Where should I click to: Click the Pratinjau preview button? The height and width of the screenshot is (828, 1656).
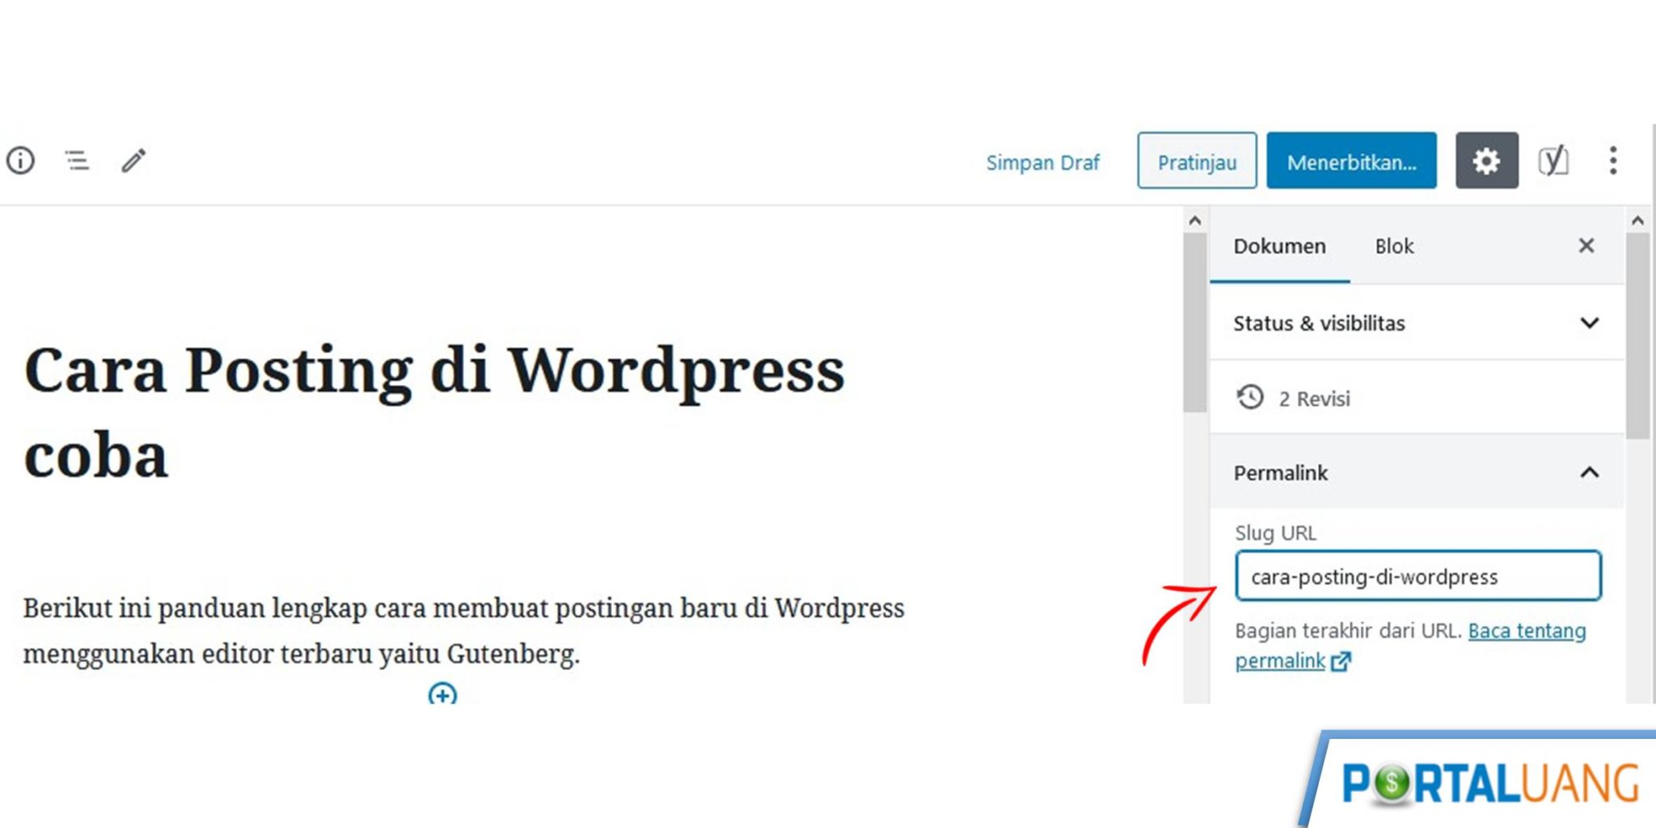(1197, 160)
